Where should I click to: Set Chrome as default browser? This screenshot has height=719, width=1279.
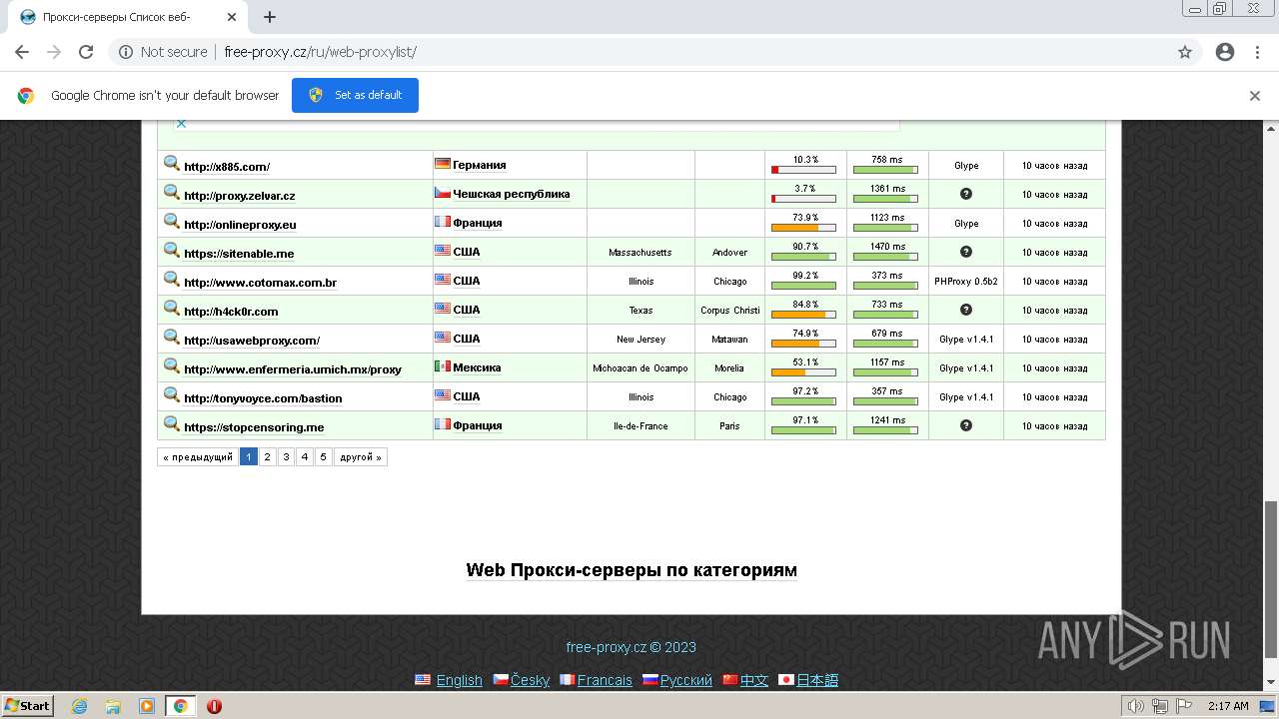355,95
